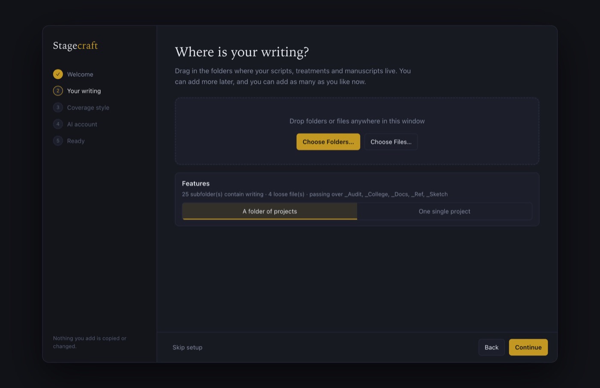The image size is (600, 388).
Task: Click the Continue button
Action: tap(528, 348)
